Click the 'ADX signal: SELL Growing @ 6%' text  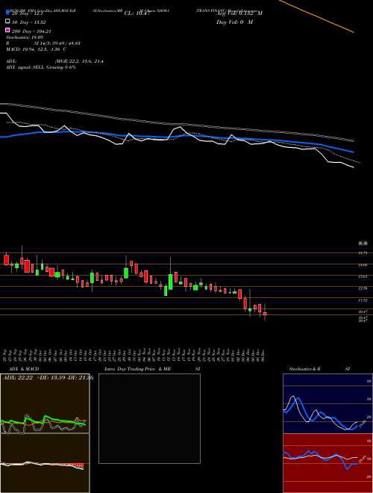(x=41, y=67)
